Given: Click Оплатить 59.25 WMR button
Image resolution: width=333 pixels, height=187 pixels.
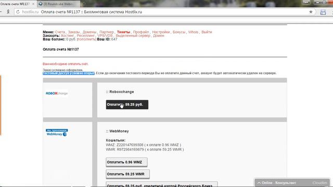Looking at the screenshot, I should (x=127, y=174).
